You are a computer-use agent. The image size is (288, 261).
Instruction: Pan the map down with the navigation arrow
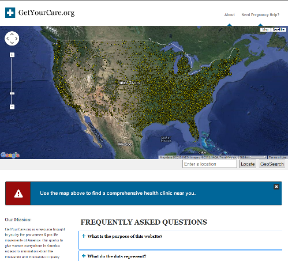click(x=12, y=43)
